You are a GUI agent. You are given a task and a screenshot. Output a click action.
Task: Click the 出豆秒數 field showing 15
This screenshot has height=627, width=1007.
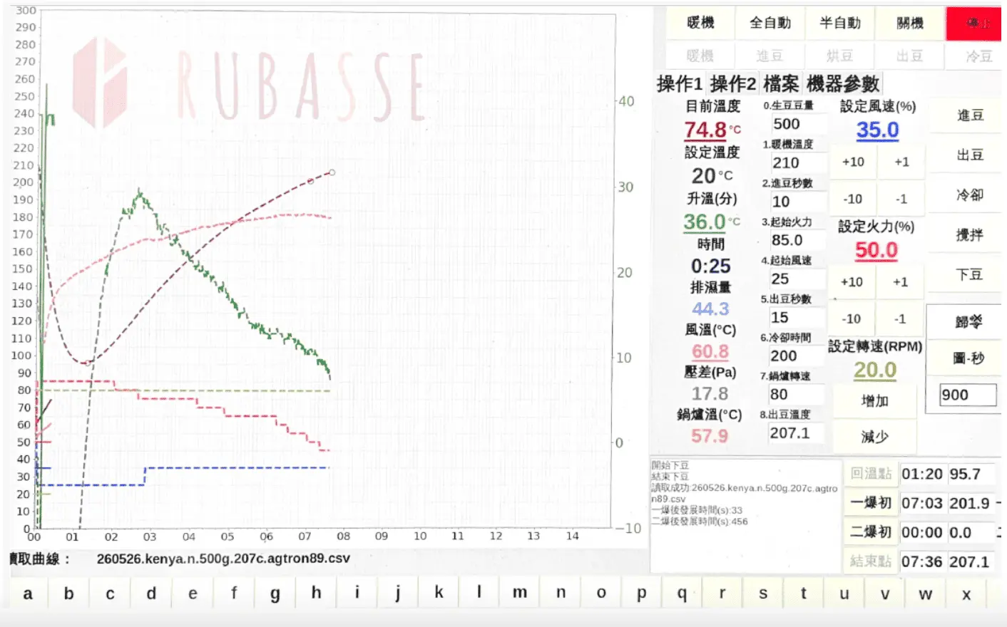click(797, 317)
